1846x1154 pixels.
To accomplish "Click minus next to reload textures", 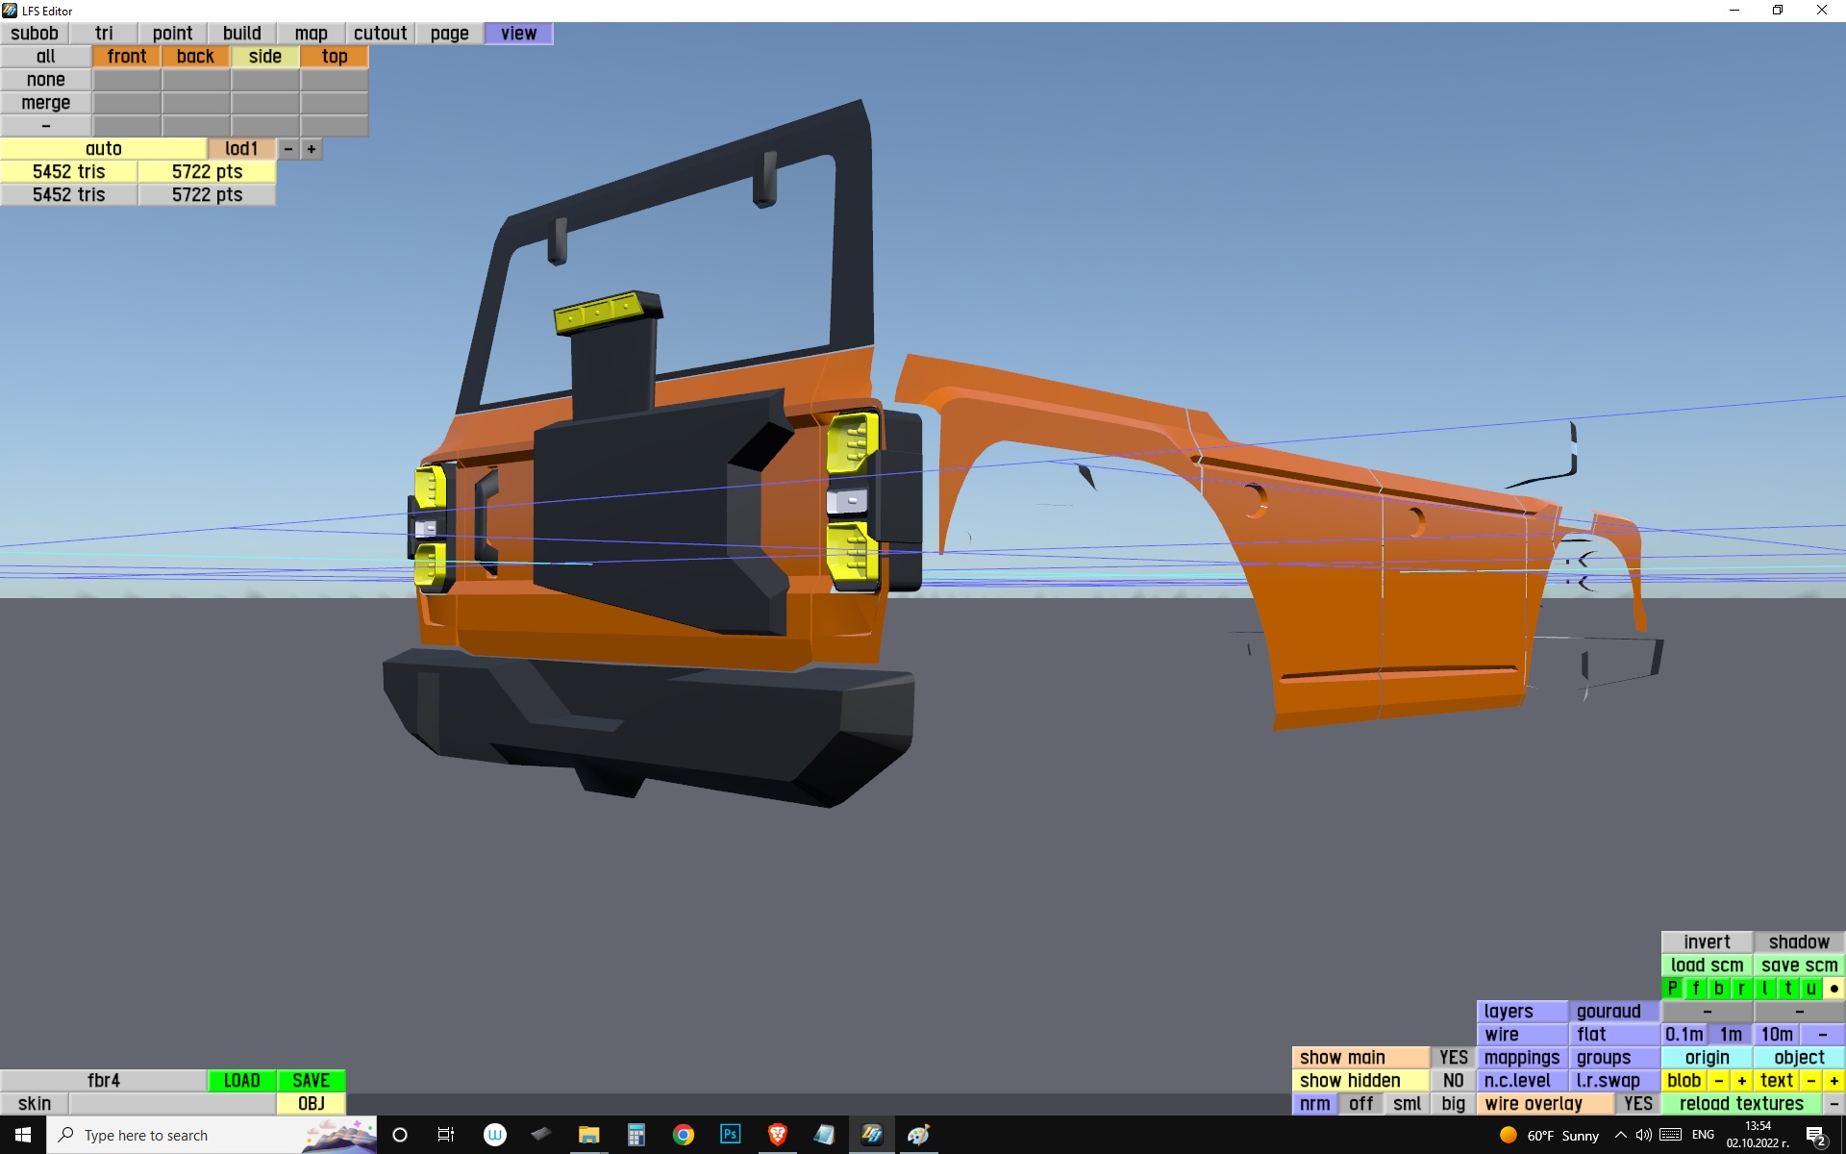I will tap(1834, 1104).
